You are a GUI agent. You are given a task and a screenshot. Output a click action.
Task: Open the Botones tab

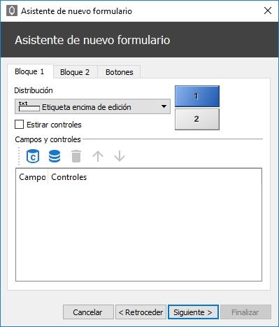(x=120, y=72)
